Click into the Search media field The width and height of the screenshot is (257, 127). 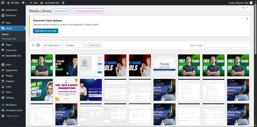point(226,45)
